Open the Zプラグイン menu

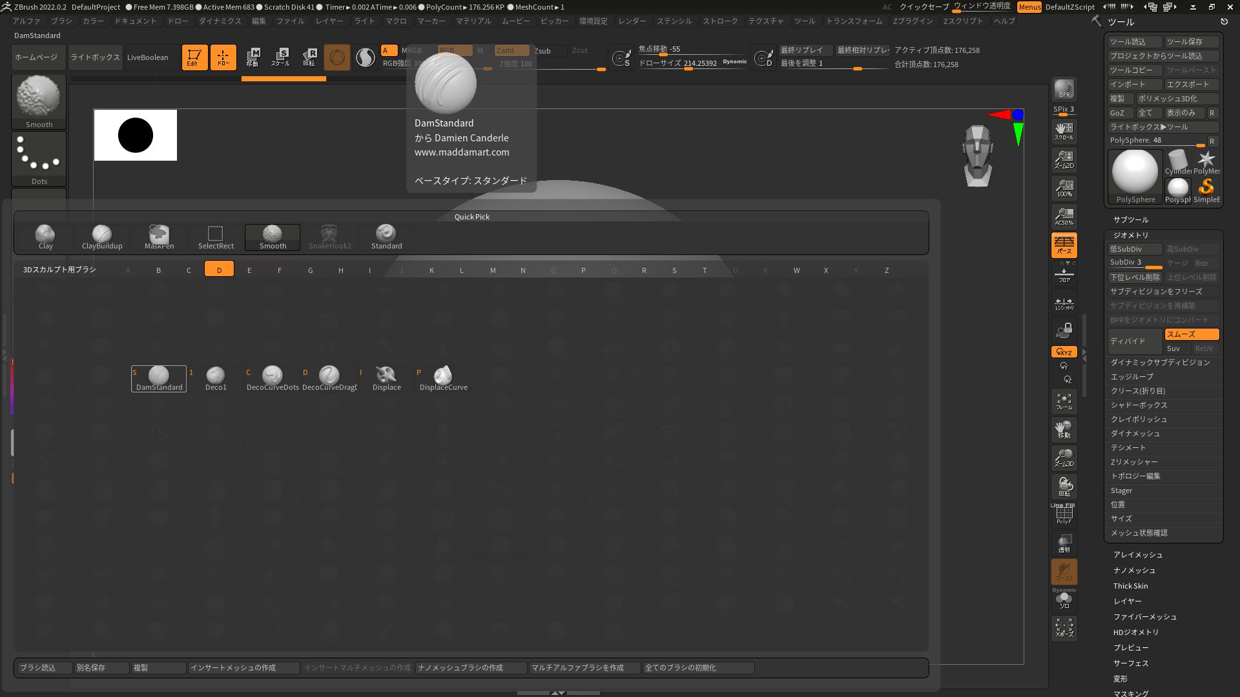pyautogui.click(x=913, y=21)
